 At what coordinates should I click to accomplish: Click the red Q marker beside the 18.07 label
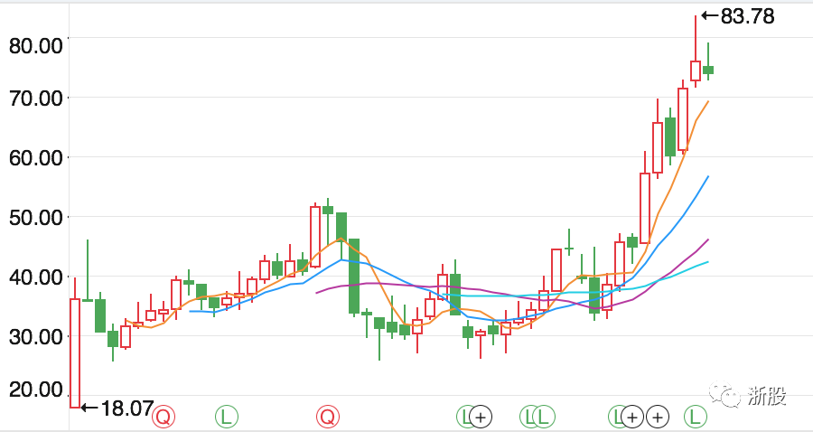click(x=164, y=417)
